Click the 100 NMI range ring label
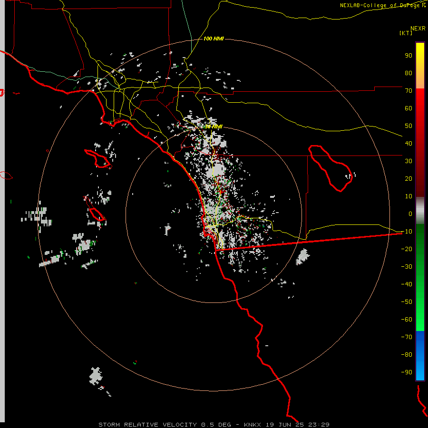 click(x=214, y=39)
